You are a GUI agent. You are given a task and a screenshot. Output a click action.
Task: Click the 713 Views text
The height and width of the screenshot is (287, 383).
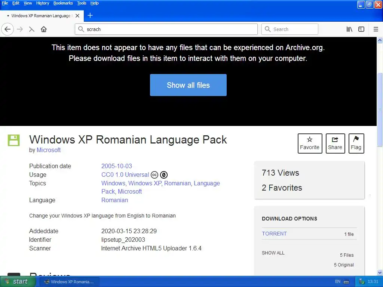281,173
